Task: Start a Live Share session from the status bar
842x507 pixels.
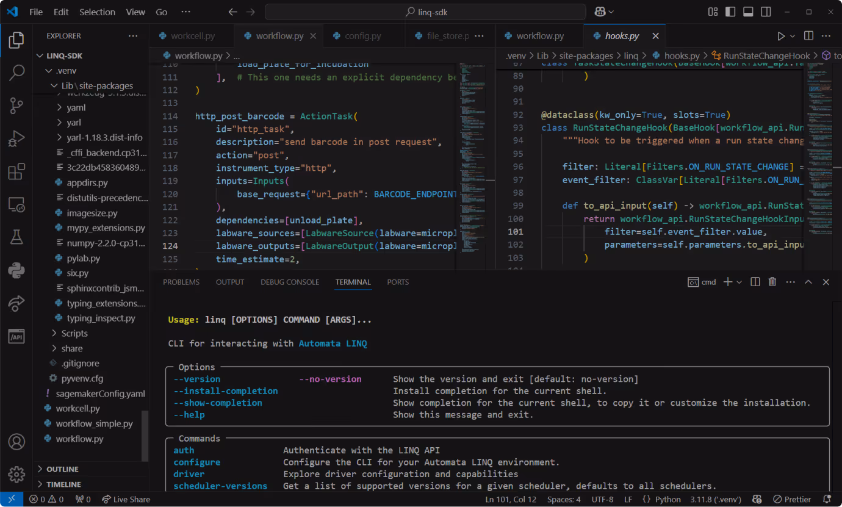Action: (126, 499)
